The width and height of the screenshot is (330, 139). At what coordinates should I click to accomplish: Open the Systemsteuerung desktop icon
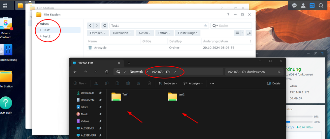pyautogui.click(x=6, y=52)
